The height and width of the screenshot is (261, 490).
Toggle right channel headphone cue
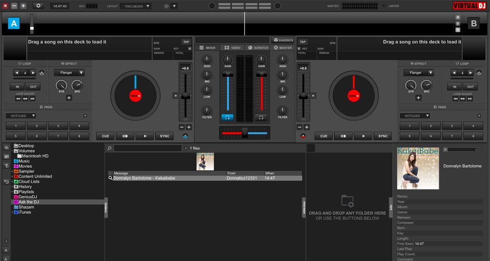(x=261, y=117)
